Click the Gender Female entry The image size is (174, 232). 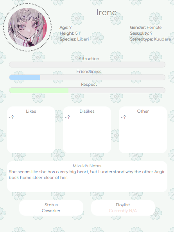[x=146, y=28]
